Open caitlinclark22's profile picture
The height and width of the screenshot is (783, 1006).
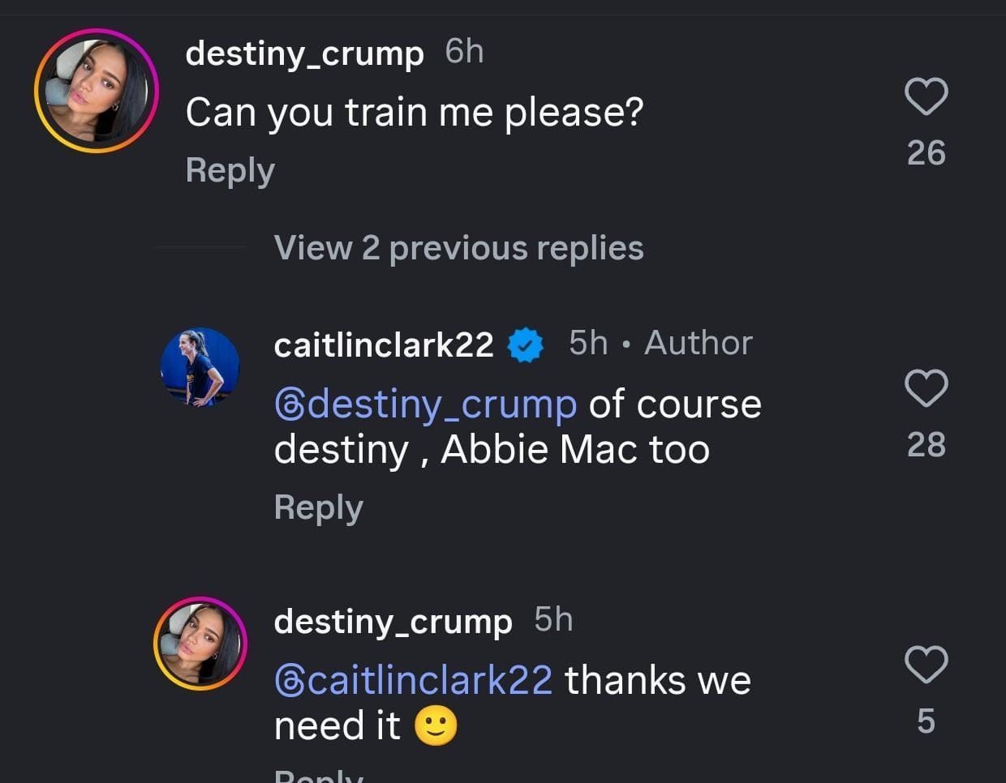point(200,366)
